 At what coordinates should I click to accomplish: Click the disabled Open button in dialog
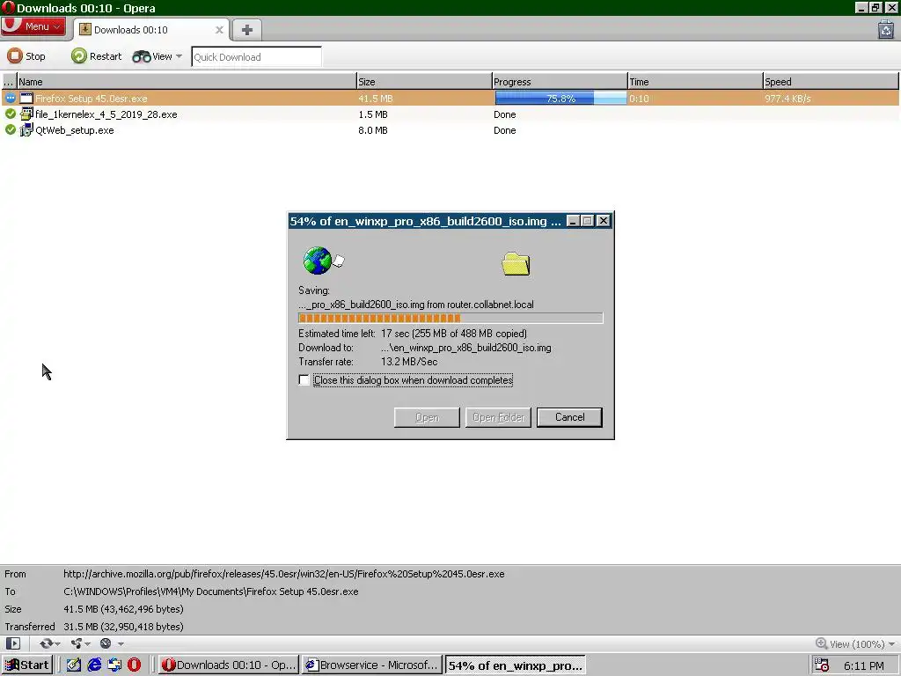point(427,417)
